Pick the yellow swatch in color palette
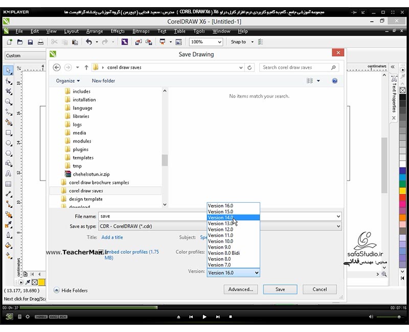 pyautogui.click(x=402, y=191)
